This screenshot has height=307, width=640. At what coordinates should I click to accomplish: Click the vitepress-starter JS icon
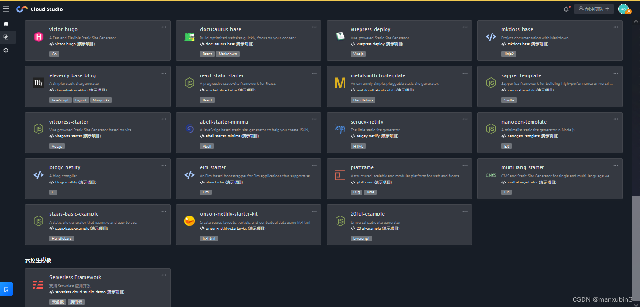coord(39,129)
